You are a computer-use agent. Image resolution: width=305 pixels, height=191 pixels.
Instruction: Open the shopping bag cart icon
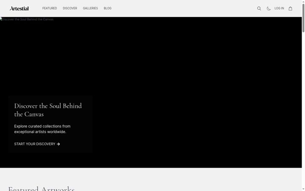291,8
